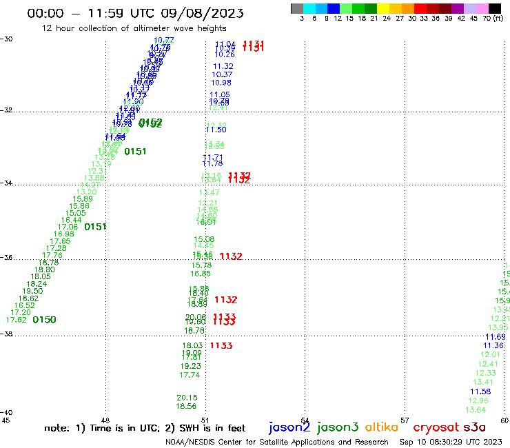The width and height of the screenshot is (510, 448).
Task: Click the blue value 10.98
Action: pos(221,83)
